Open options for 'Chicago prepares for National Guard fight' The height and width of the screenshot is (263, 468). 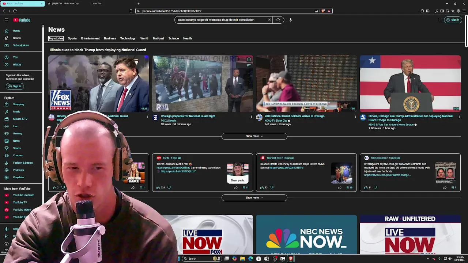pos(251,117)
